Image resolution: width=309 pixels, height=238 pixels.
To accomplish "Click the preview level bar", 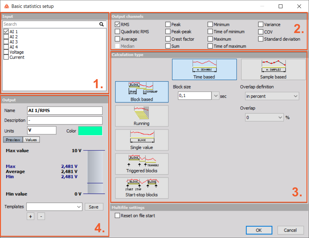I will coord(95,172).
